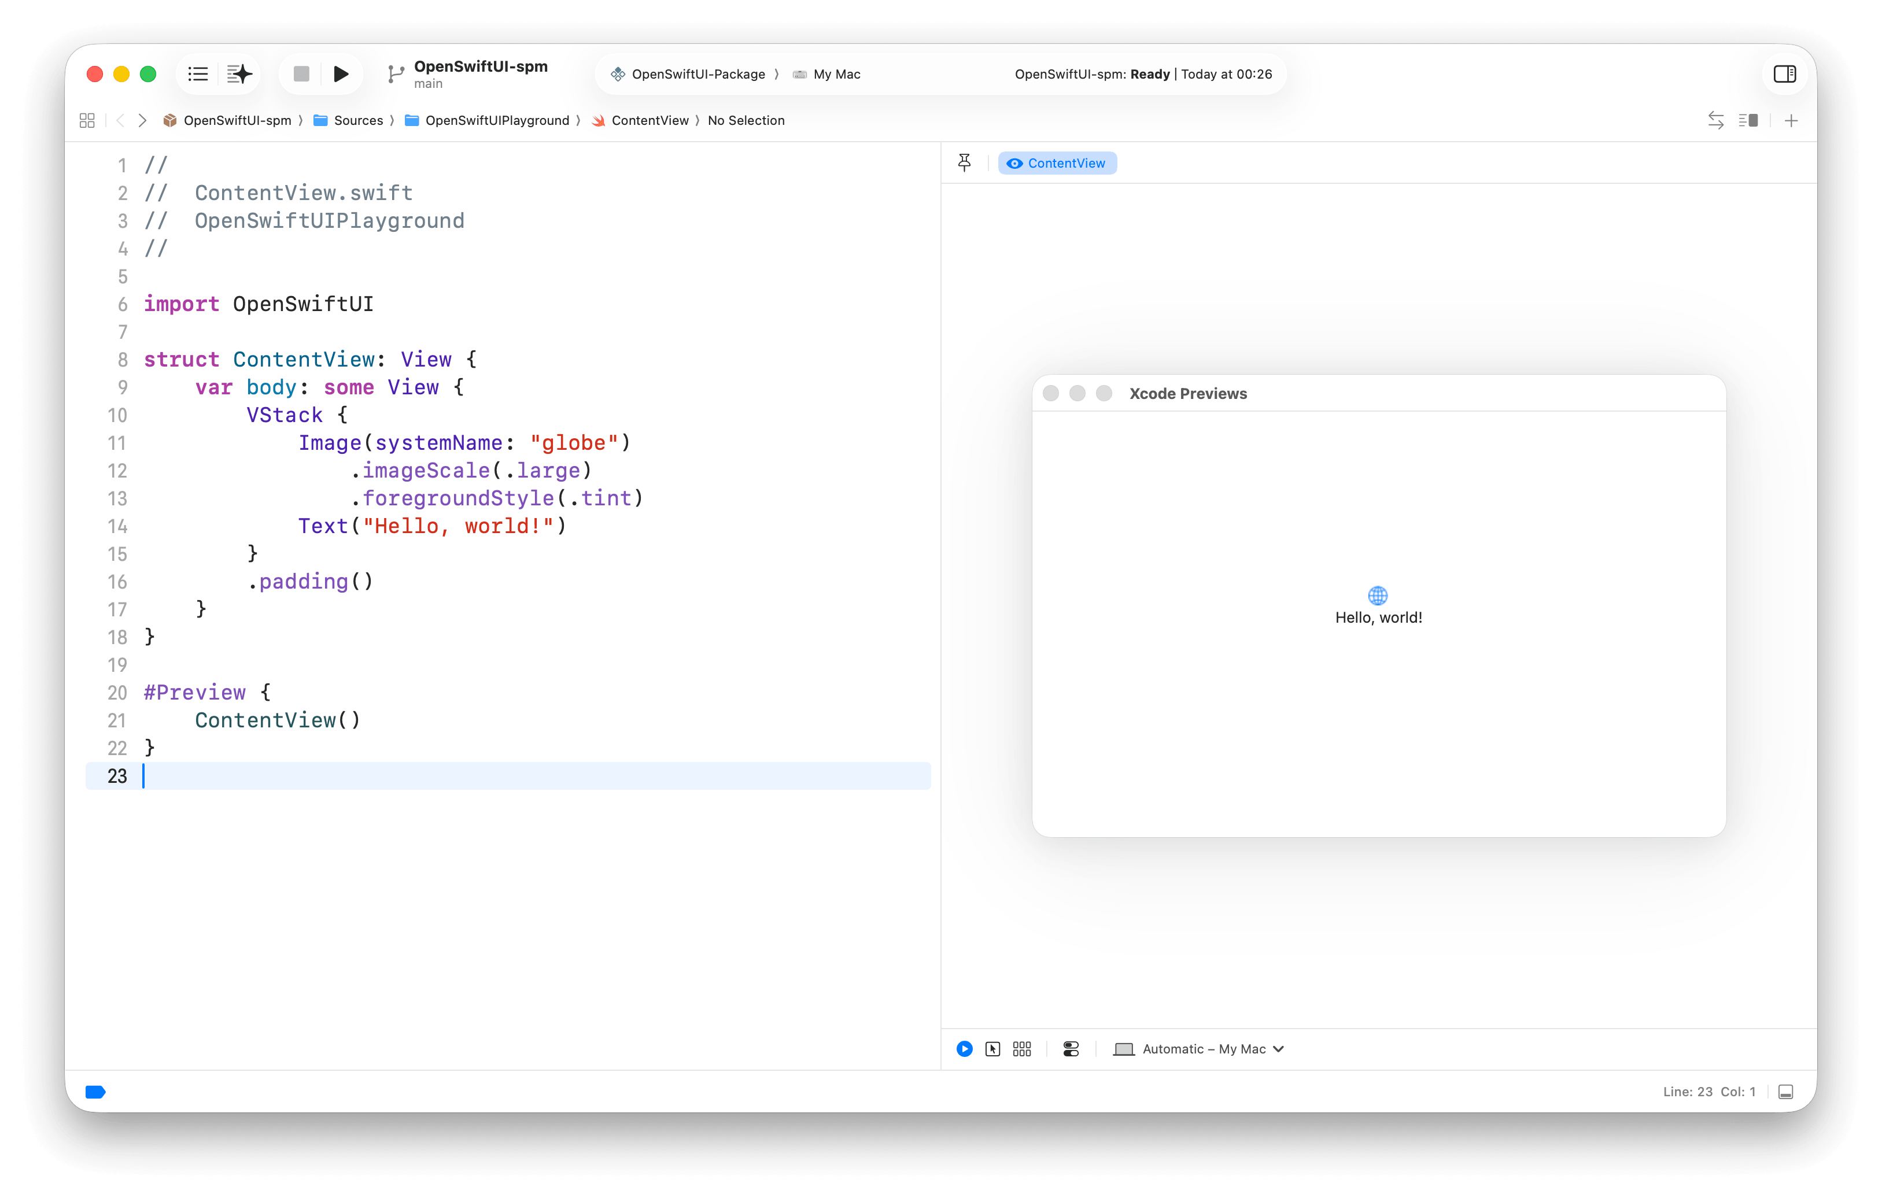
Task: Toggle the blue breakpoint tag in status bar
Action: (x=95, y=1092)
